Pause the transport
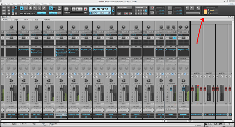Screen dimensions: 235x127 77,9
